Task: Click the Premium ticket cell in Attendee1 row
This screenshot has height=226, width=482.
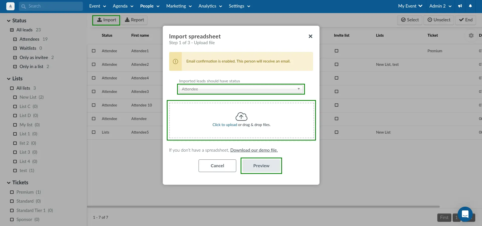Action: pos(435,51)
